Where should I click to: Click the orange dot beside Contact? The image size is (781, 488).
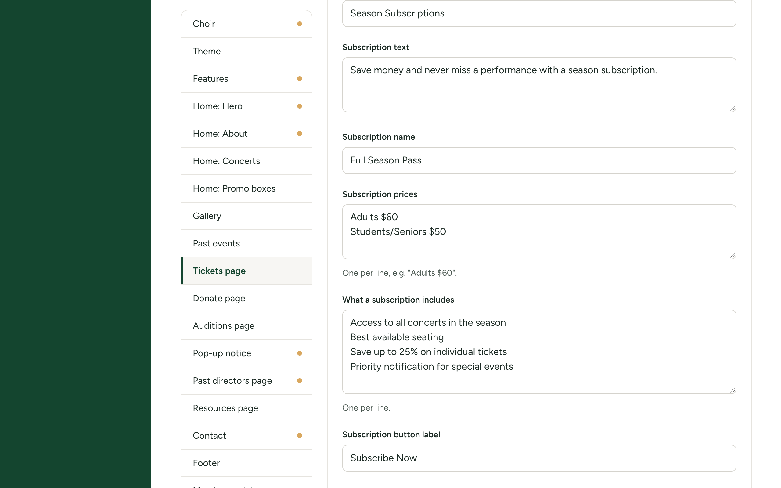tap(300, 436)
